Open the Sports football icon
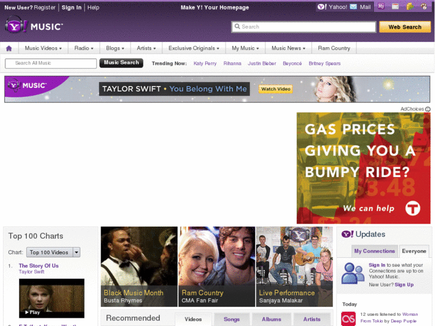 point(424,6)
